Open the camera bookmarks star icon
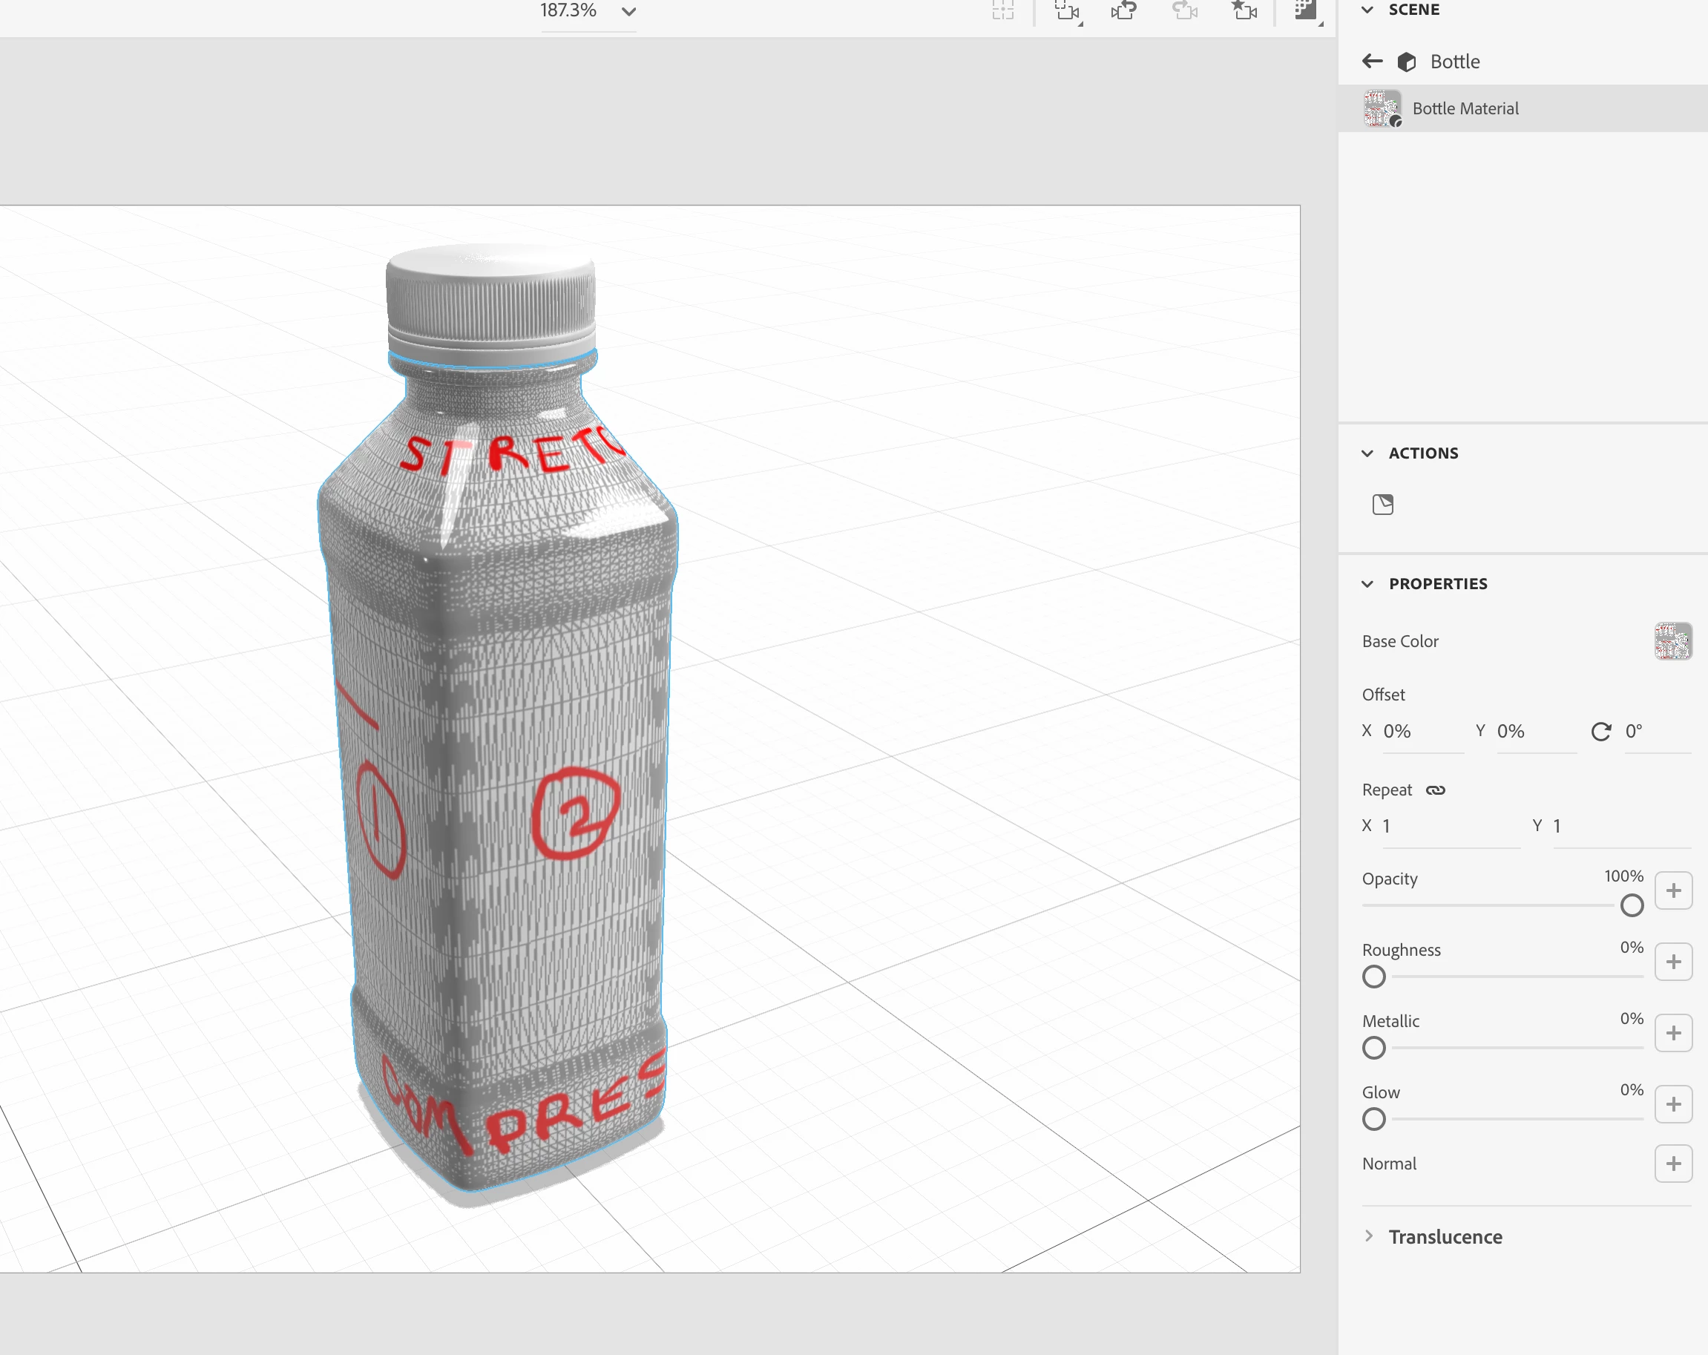The height and width of the screenshot is (1355, 1708). pyautogui.click(x=1244, y=11)
